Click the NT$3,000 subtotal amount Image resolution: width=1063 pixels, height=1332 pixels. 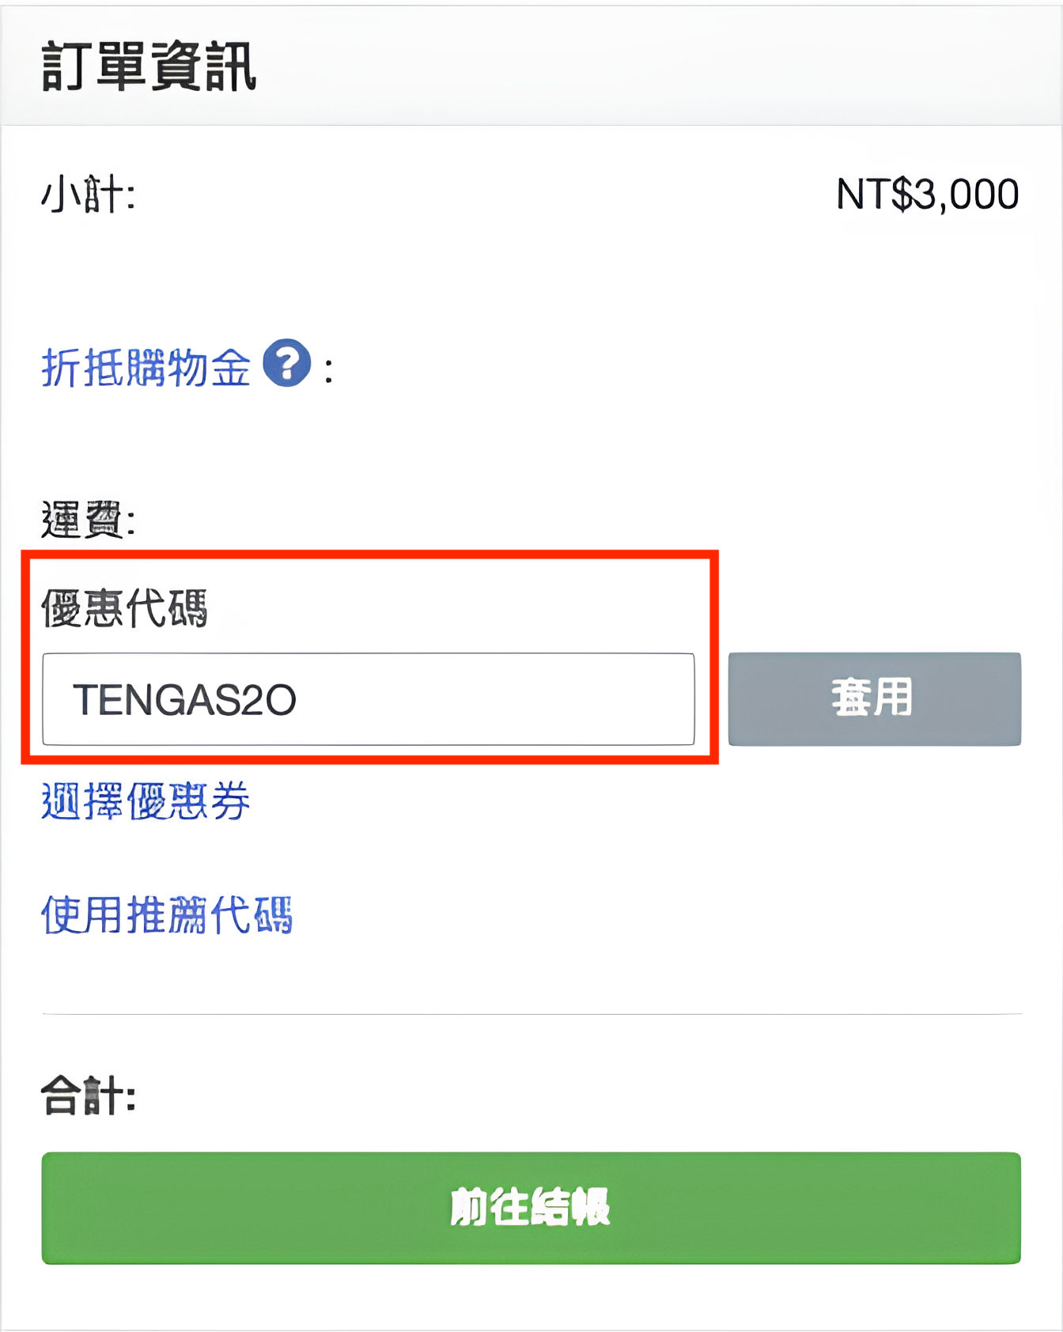click(x=927, y=195)
